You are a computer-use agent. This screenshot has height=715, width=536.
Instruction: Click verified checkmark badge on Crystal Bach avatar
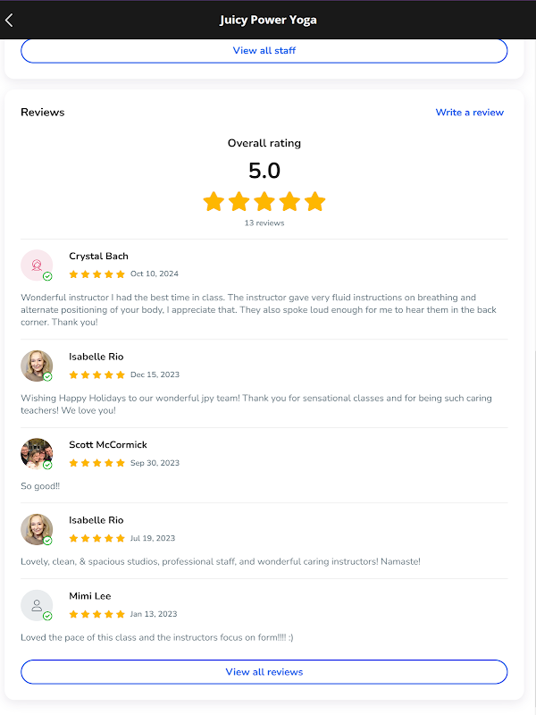(x=48, y=276)
